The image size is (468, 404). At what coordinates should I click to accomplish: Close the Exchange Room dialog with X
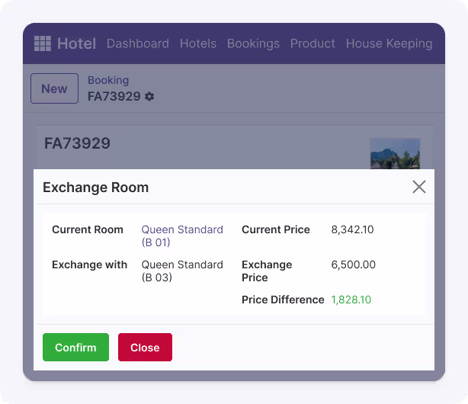point(419,187)
